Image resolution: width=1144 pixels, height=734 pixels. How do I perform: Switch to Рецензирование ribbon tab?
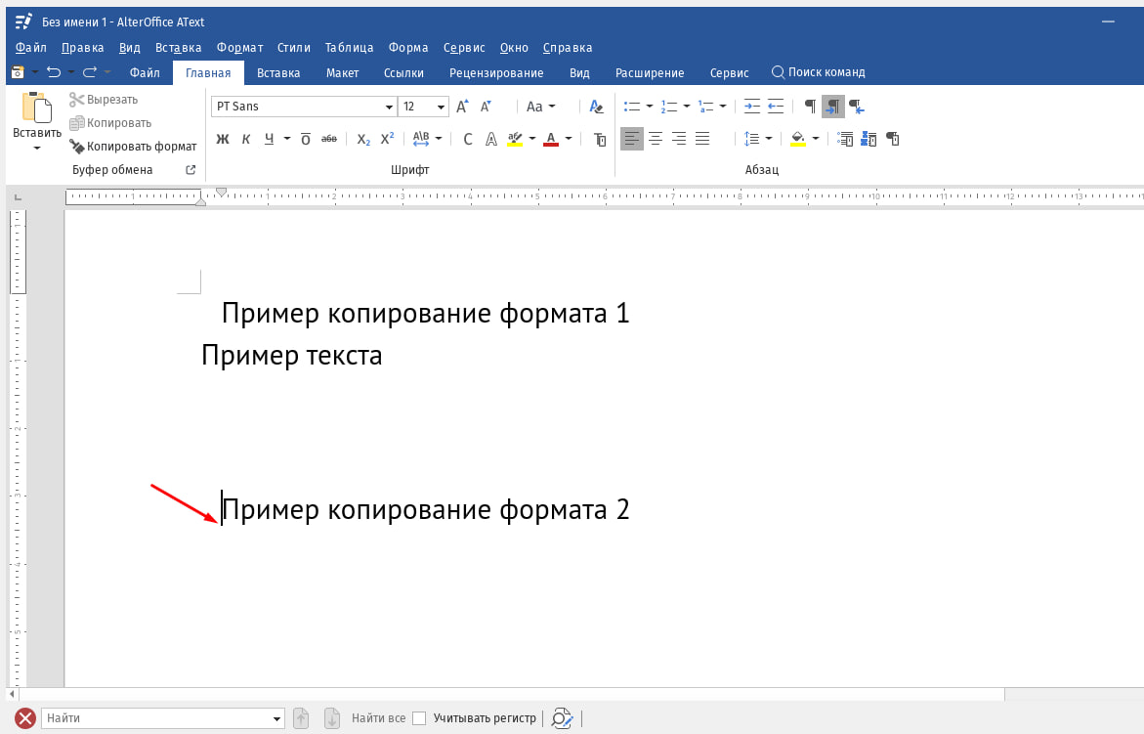[496, 73]
